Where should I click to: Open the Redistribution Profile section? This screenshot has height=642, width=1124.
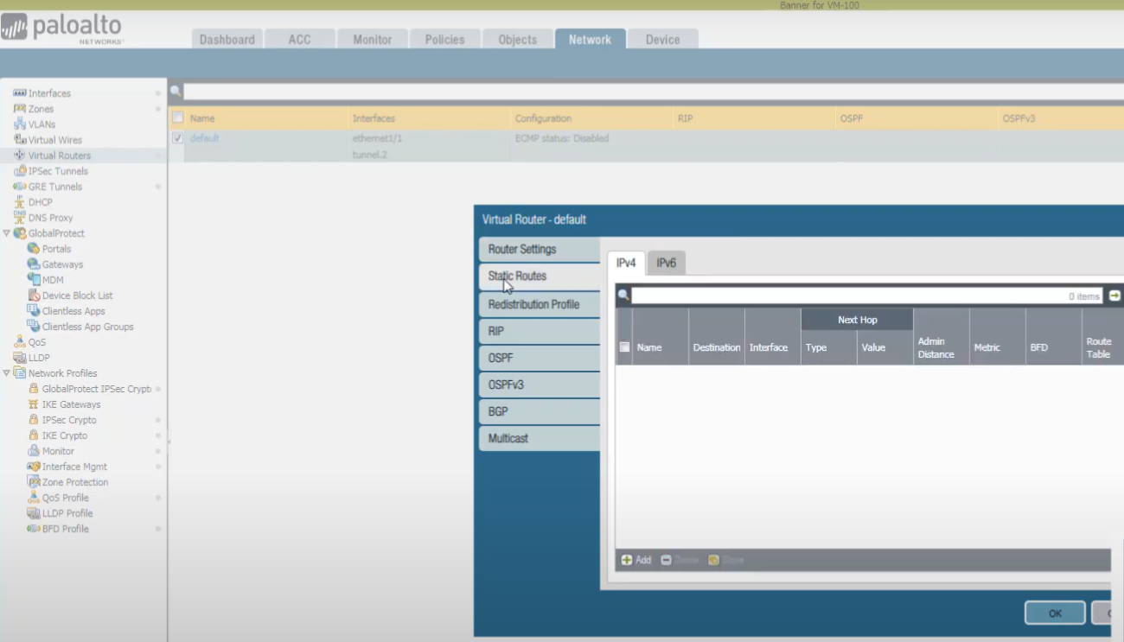coord(539,304)
